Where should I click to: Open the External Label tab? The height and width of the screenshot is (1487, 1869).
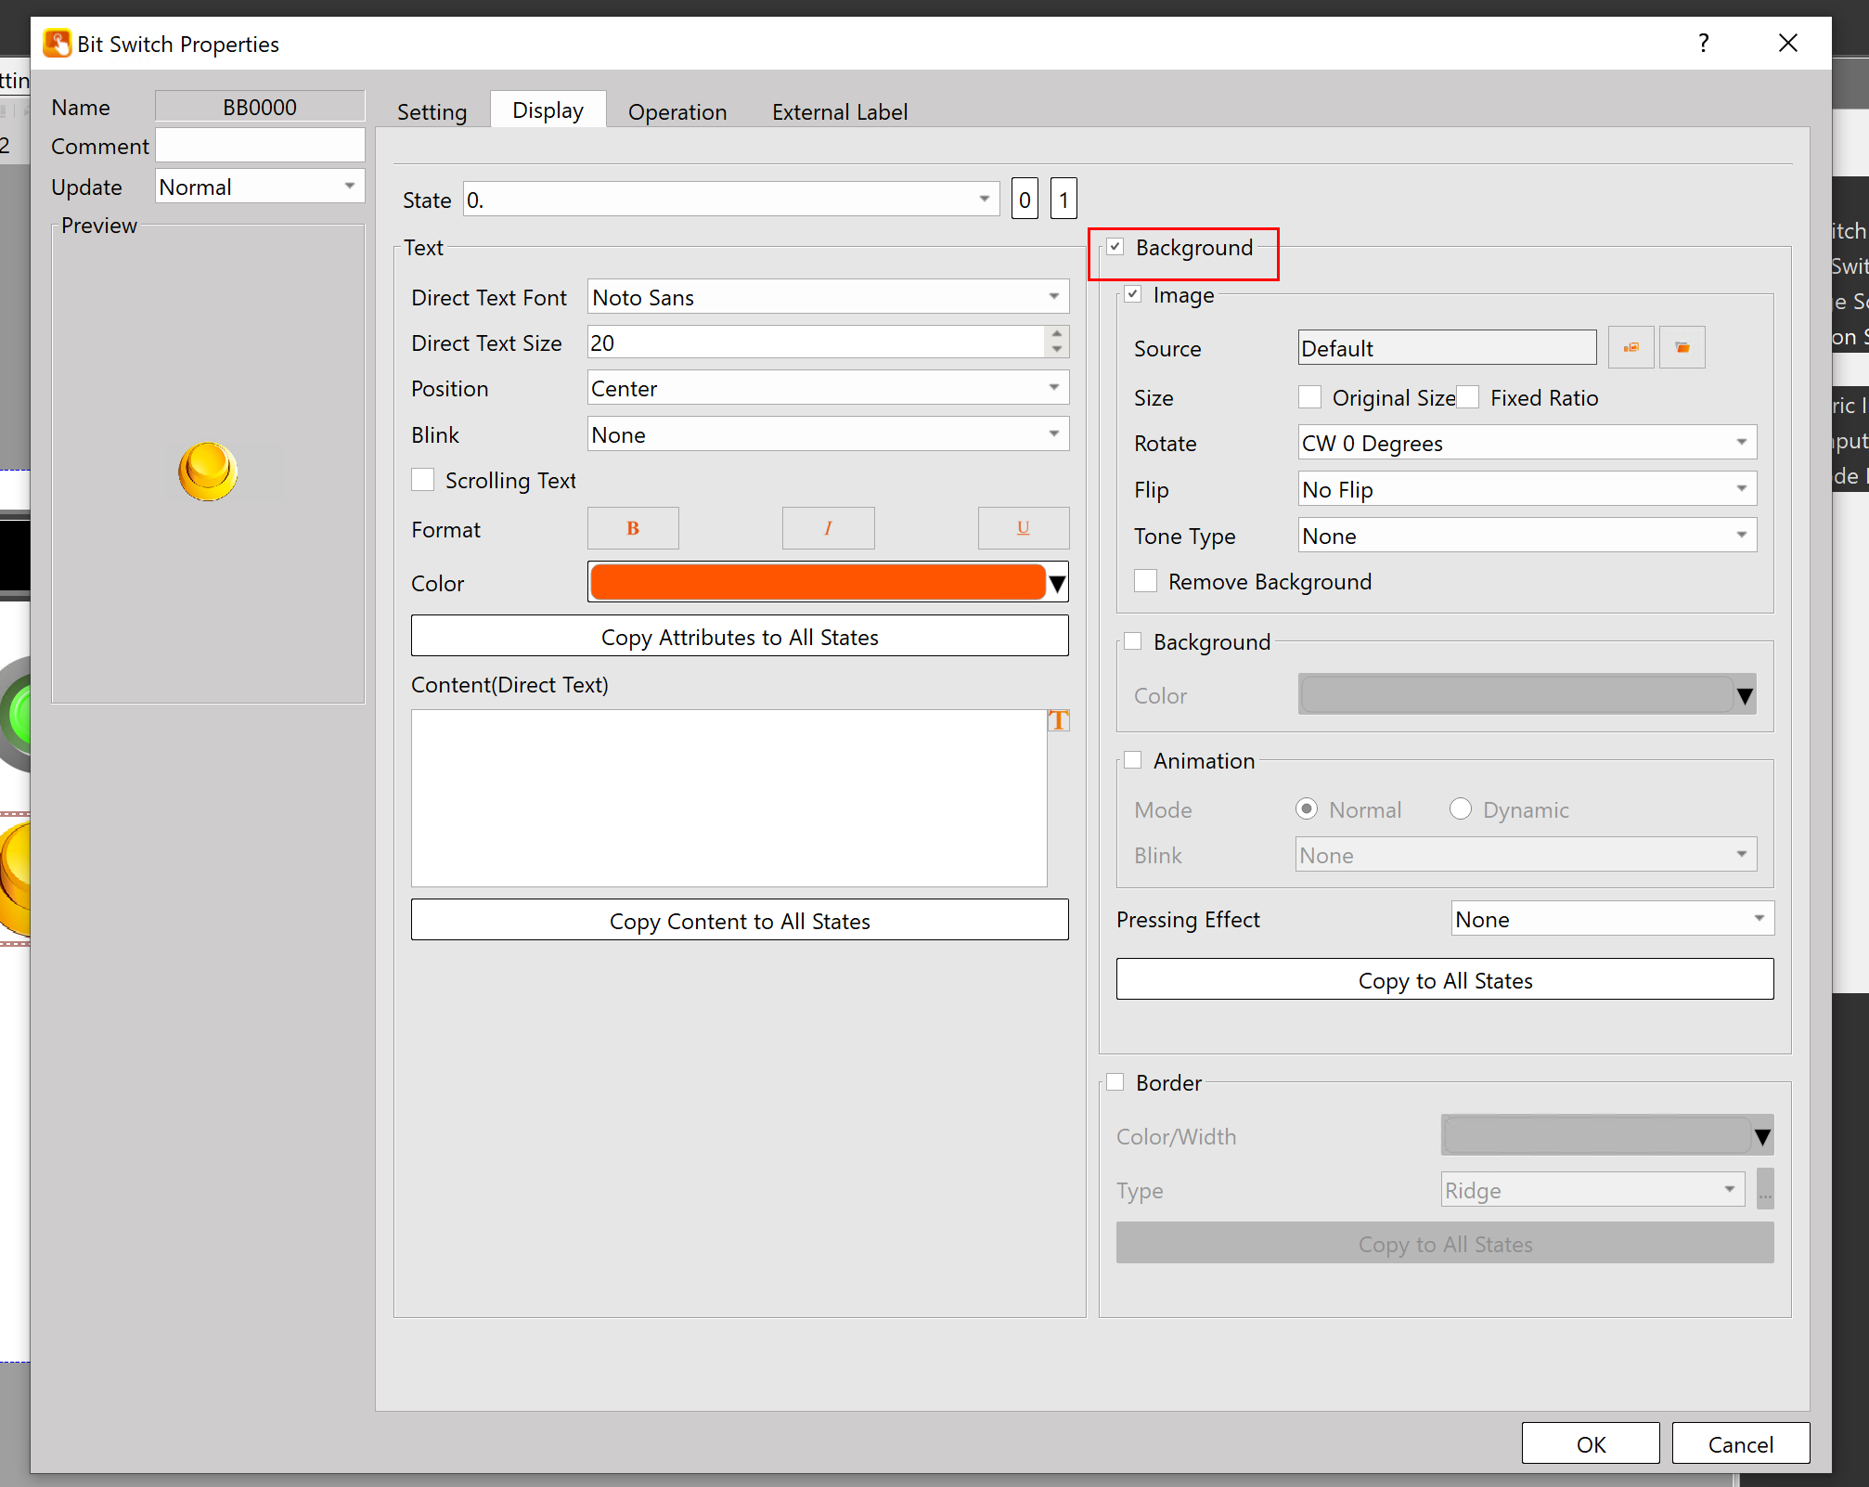[x=839, y=111]
